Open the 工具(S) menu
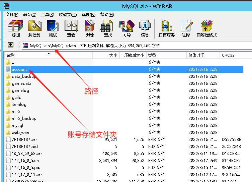This screenshot has width=252, height=182. point(48,15)
